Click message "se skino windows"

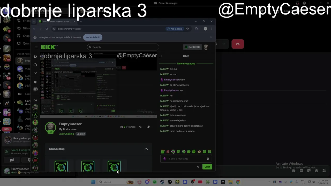click(179, 85)
